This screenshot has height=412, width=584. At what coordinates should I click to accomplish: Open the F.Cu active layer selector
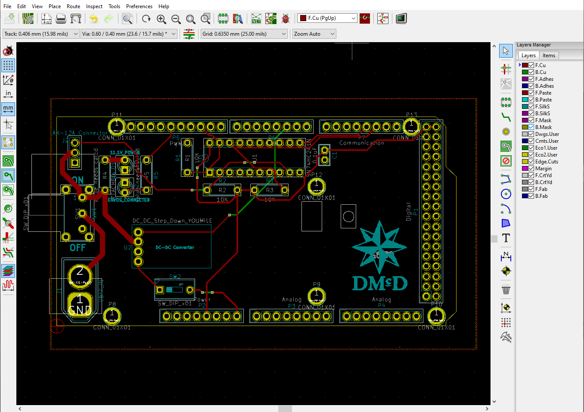click(x=327, y=18)
